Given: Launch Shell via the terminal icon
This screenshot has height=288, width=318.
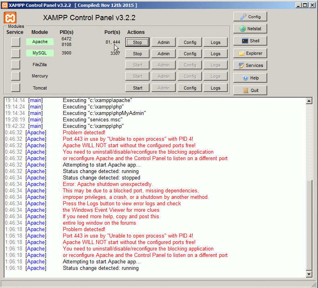Looking at the screenshot, I should [250, 41].
